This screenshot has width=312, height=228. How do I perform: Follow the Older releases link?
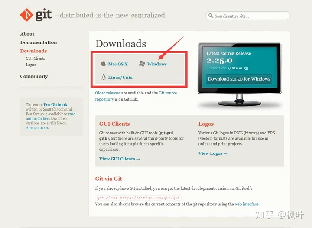point(107,93)
